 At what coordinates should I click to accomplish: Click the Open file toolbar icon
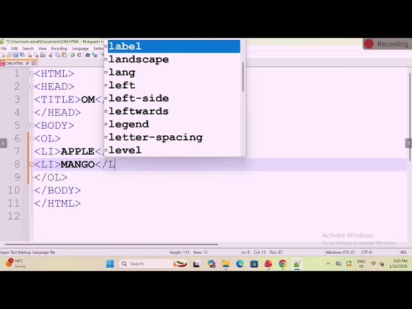click(9, 55)
